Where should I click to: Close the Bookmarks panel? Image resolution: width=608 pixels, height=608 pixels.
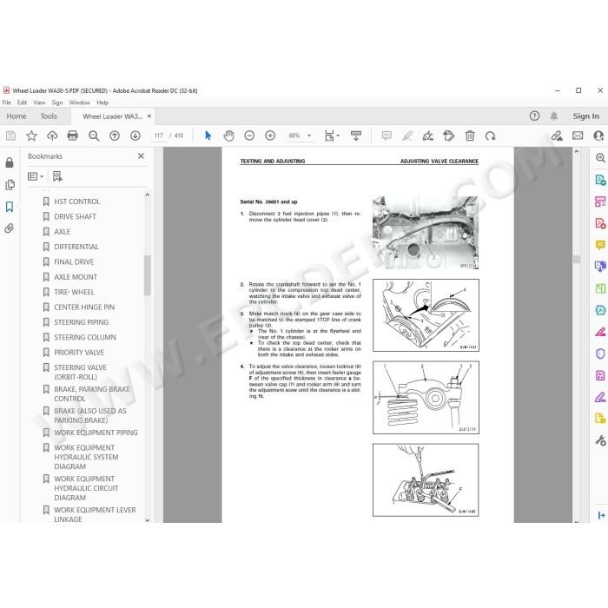tap(141, 155)
